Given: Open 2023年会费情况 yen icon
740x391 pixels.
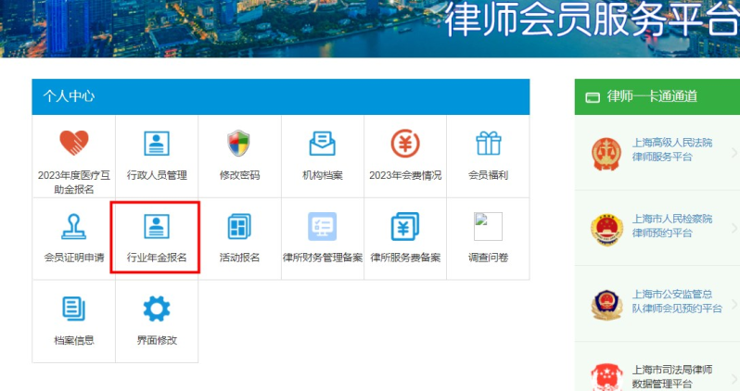Looking at the screenshot, I should pyautogui.click(x=405, y=144).
